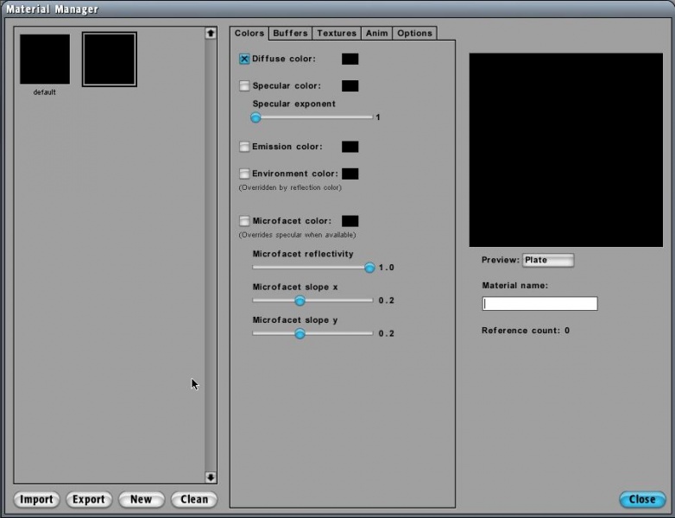The height and width of the screenshot is (518, 675).
Task: Uncheck the Diffuse color checkbox
Action: pos(244,60)
